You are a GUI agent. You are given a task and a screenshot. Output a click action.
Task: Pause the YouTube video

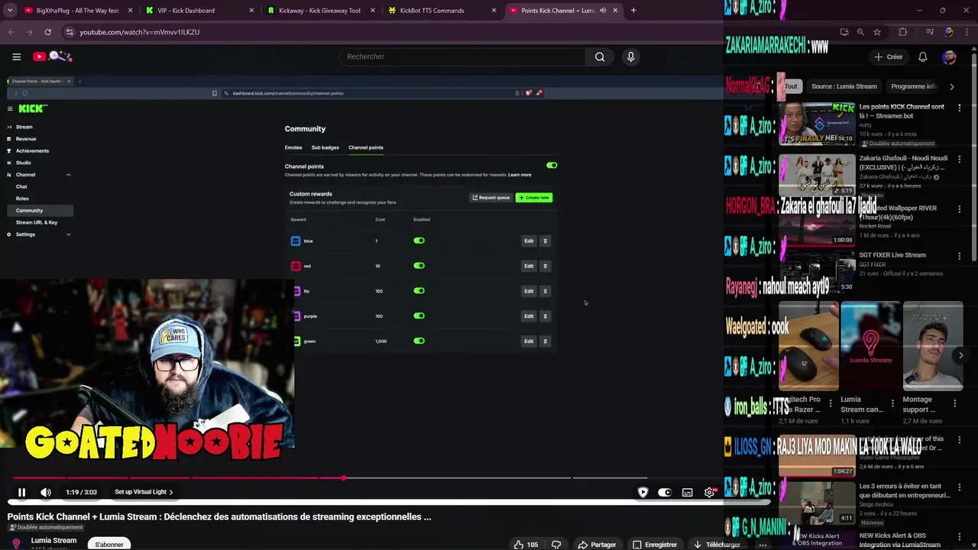point(21,493)
